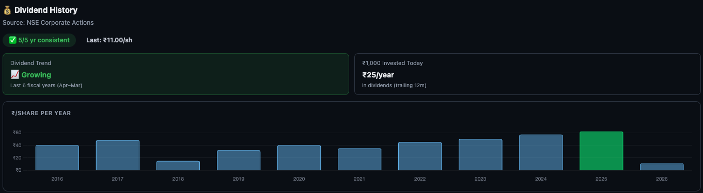Click the 2017 x-axis year label
Image resolution: width=703 pixels, height=193 pixels.
tap(118, 179)
